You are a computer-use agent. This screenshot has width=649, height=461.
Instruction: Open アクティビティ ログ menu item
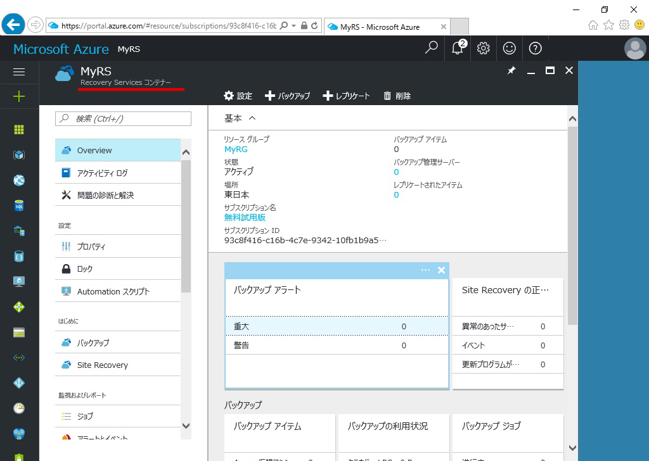[118, 173]
